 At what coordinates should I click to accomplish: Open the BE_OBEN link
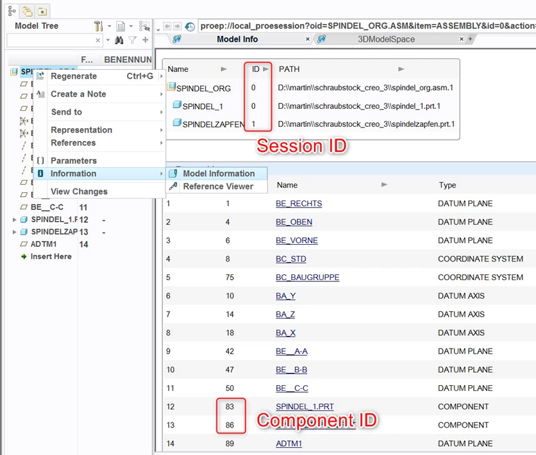coord(294,222)
